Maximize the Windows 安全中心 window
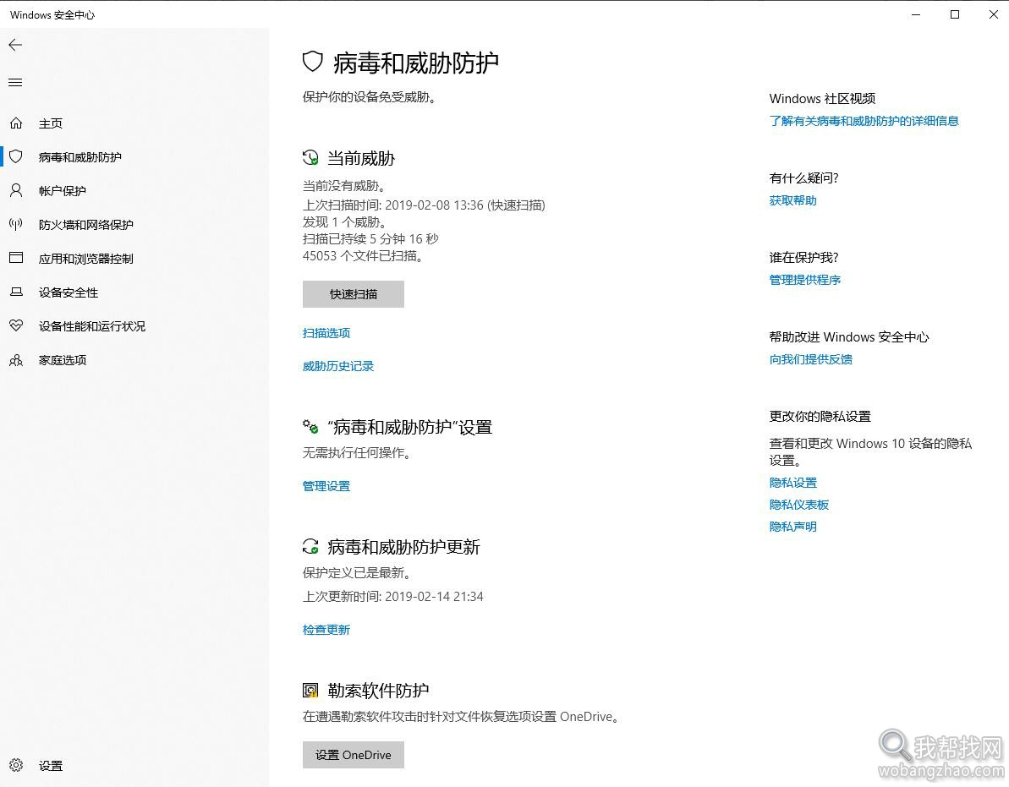Image resolution: width=1009 pixels, height=787 pixels. [x=955, y=14]
